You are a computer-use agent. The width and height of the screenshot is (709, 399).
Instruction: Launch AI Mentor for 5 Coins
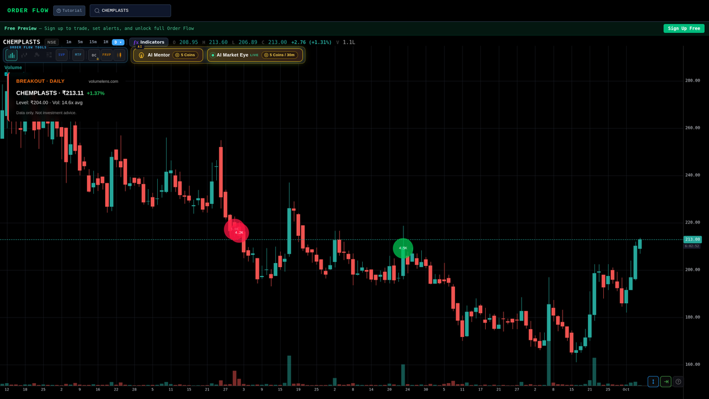coord(168,55)
